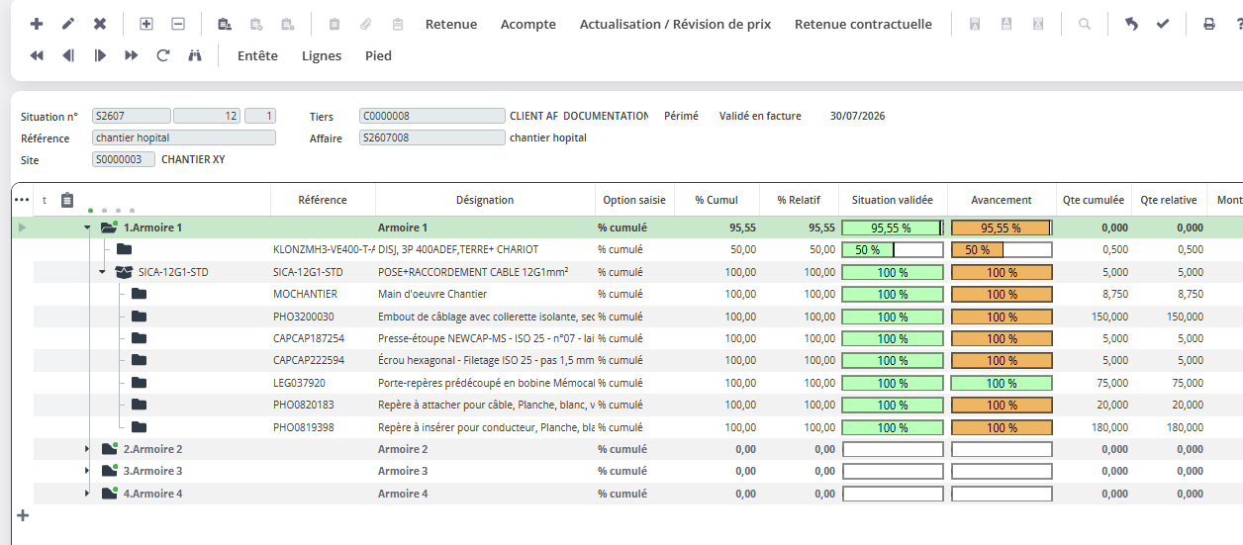Click the refresh circular arrow icon

pos(163,56)
